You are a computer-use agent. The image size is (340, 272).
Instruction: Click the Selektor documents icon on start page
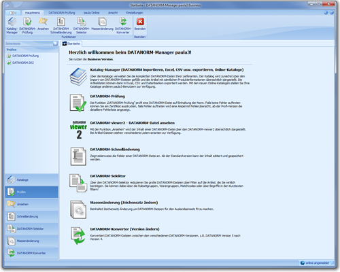pos(78,183)
